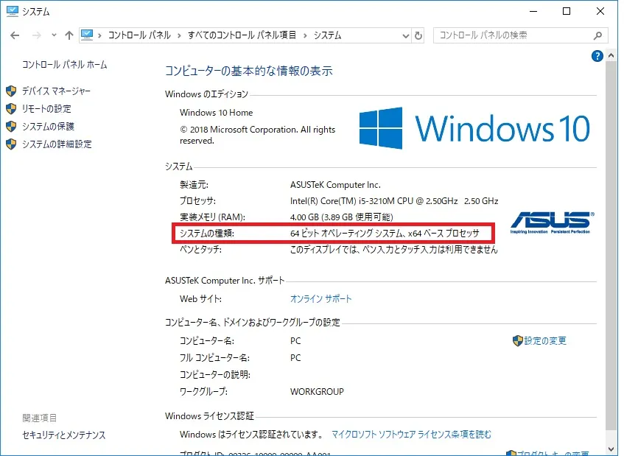The height and width of the screenshot is (456, 624).
Task: Click the computer icon in address bar
Action: coord(87,35)
